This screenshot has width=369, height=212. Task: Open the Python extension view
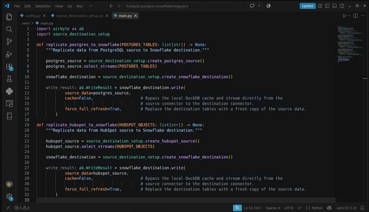click(9, 91)
